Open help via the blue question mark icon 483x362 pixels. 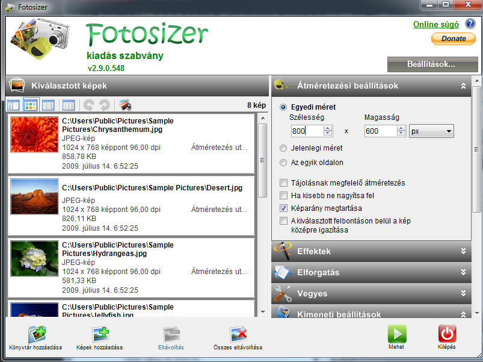[x=470, y=23]
